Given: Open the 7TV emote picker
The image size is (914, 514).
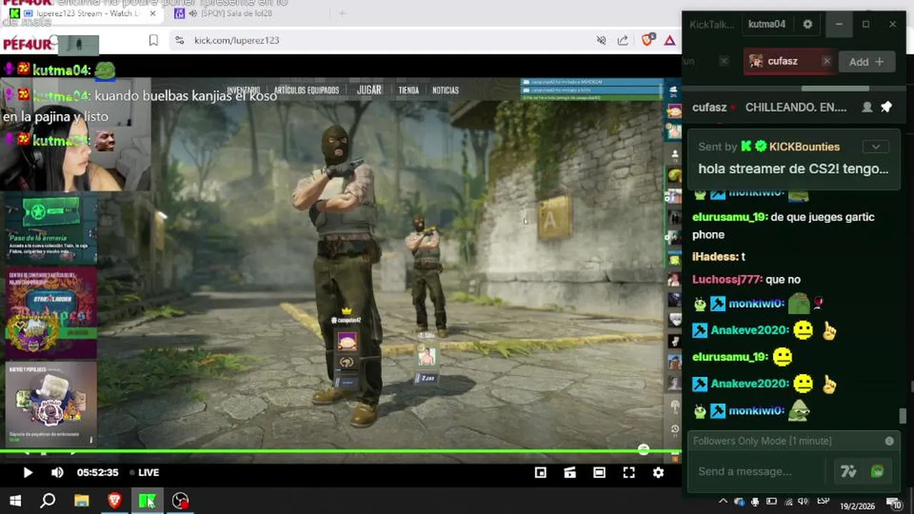Looking at the screenshot, I should [x=848, y=471].
